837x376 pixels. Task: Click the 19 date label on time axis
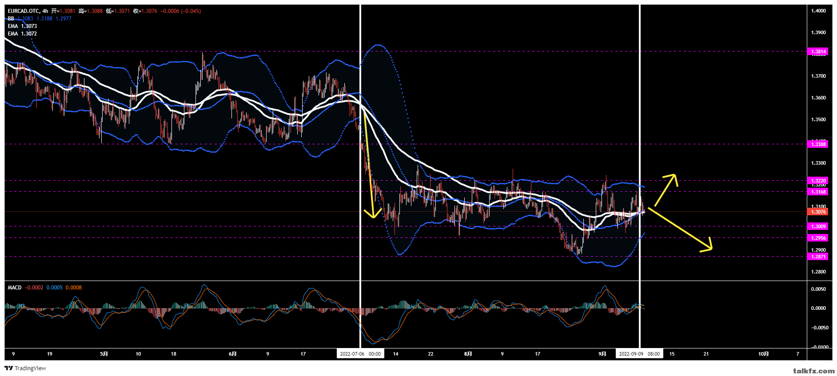pos(50,354)
